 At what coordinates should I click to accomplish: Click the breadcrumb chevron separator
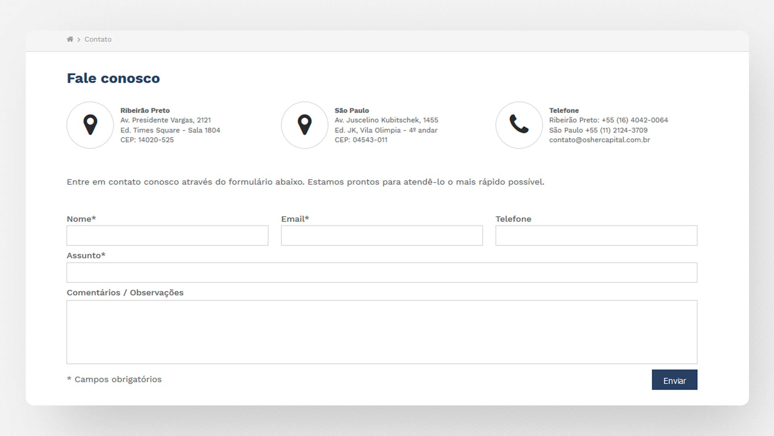tap(79, 39)
